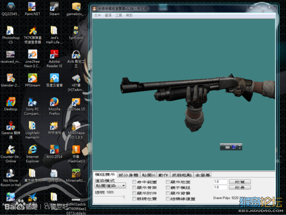Click scale button beside upper 1.0 field
Viewport: 286px width, 215px height.
click(240, 182)
